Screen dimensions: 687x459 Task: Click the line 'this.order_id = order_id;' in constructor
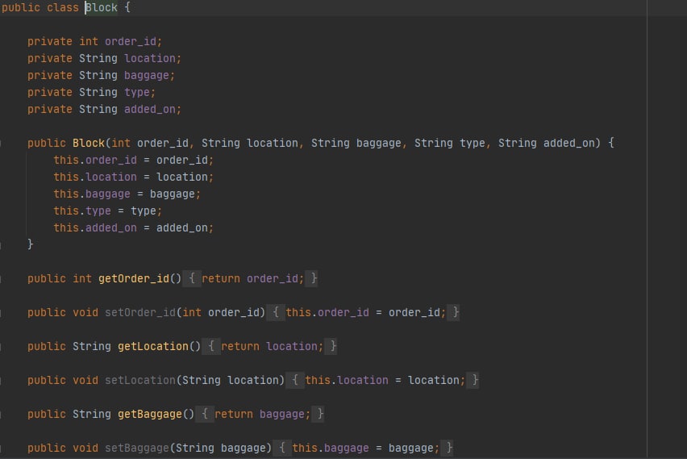[x=134, y=161]
